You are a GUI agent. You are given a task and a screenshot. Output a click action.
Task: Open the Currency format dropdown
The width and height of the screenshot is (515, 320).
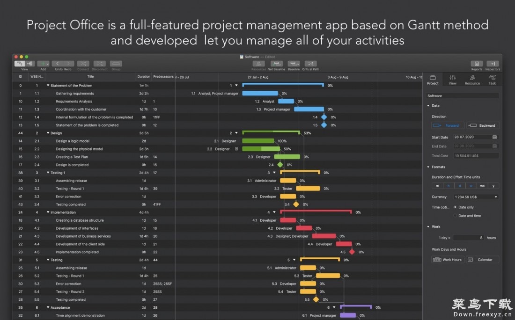pyautogui.click(x=476, y=197)
